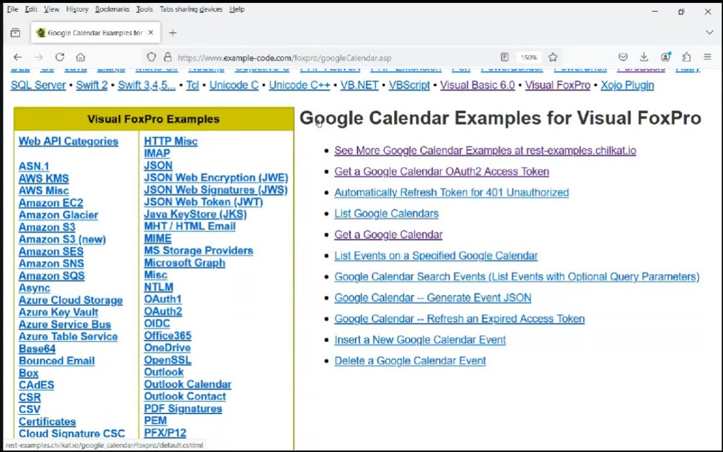
Task: Open the Edit menu
Action: (31, 9)
